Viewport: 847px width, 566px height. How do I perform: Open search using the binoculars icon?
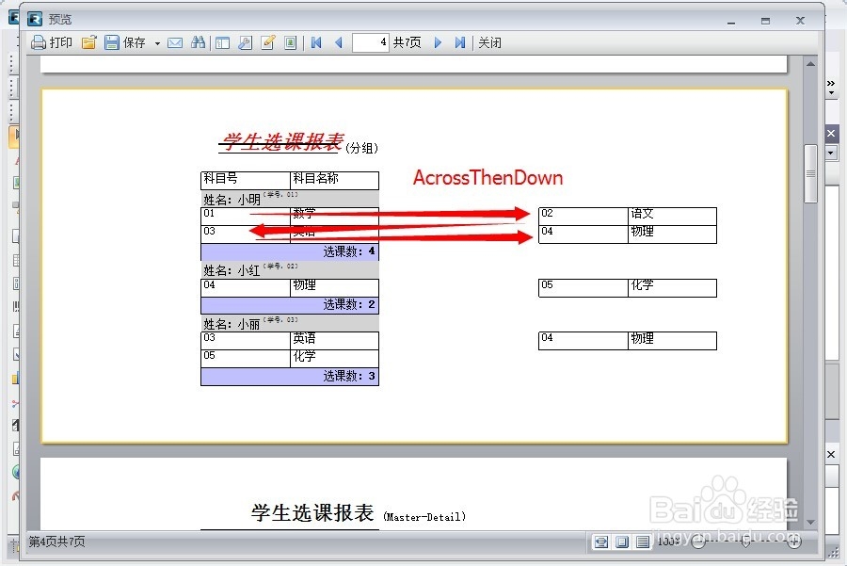[x=199, y=42]
